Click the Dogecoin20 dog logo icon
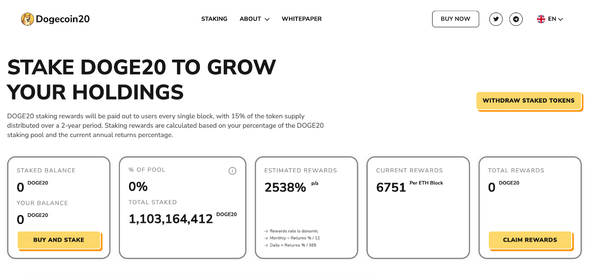The height and width of the screenshot is (278, 591). [x=27, y=19]
